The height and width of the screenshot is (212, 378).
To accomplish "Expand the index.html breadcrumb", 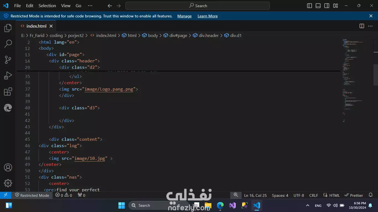I will pyautogui.click(x=103, y=35).
